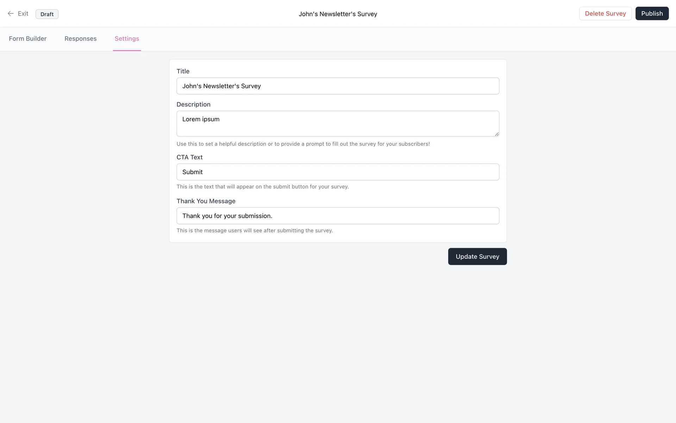
Task: Click the helper text below Description field
Action: pyautogui.click(x=303, y=144)
